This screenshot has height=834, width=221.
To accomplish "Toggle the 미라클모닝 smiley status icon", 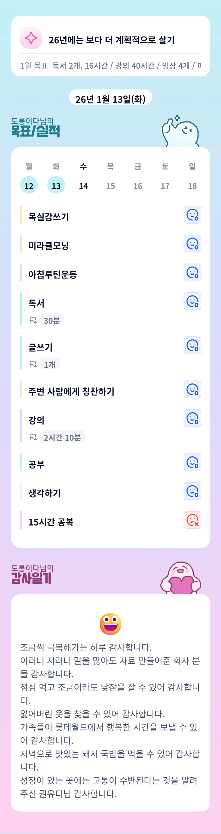I will tap(192, 243).
